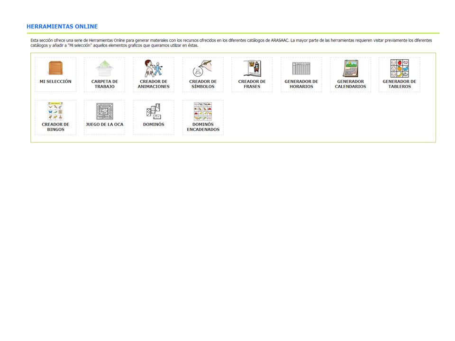Open the Dominós Encadenados icon
Screen dimensions: 455x341
pyautogui.click(x=202, y=111)
